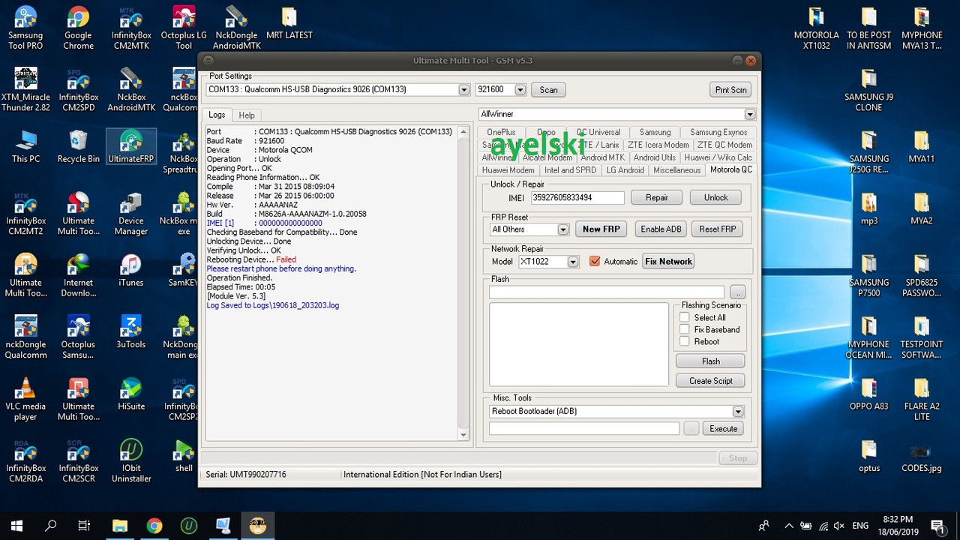Open the taskbar Search icon

coord(51,526)
